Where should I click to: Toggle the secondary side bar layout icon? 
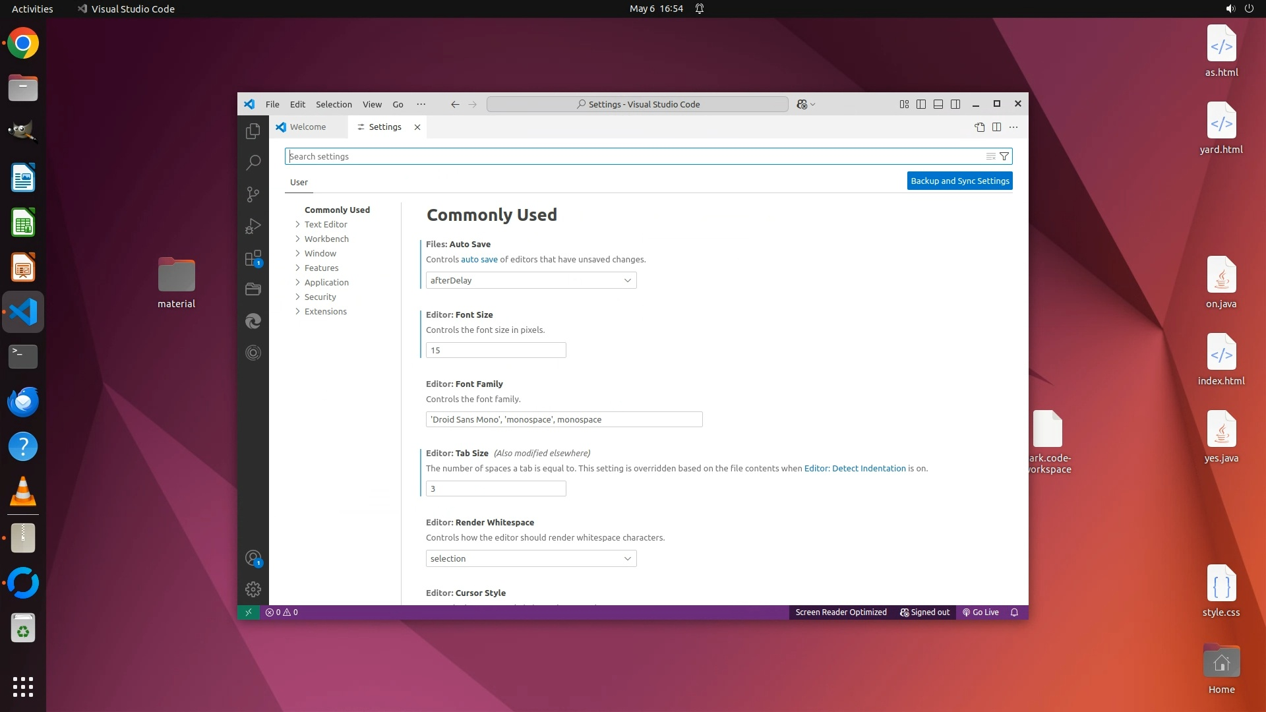point(955,104)
